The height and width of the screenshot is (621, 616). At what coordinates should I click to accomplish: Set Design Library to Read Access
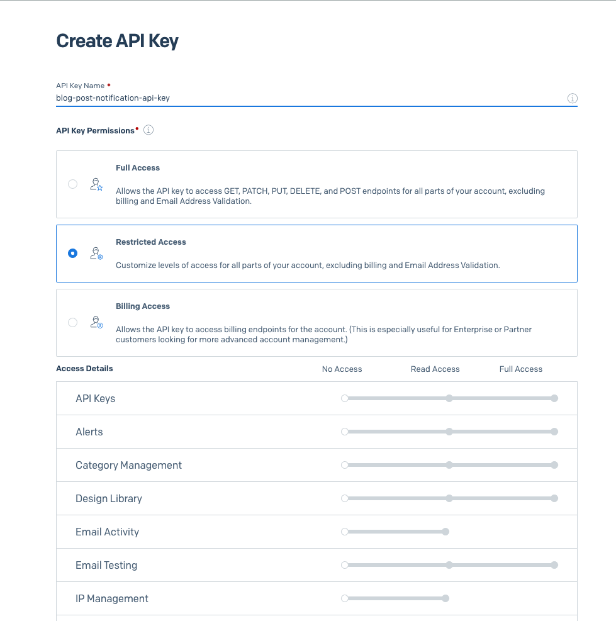pos(449,498)
